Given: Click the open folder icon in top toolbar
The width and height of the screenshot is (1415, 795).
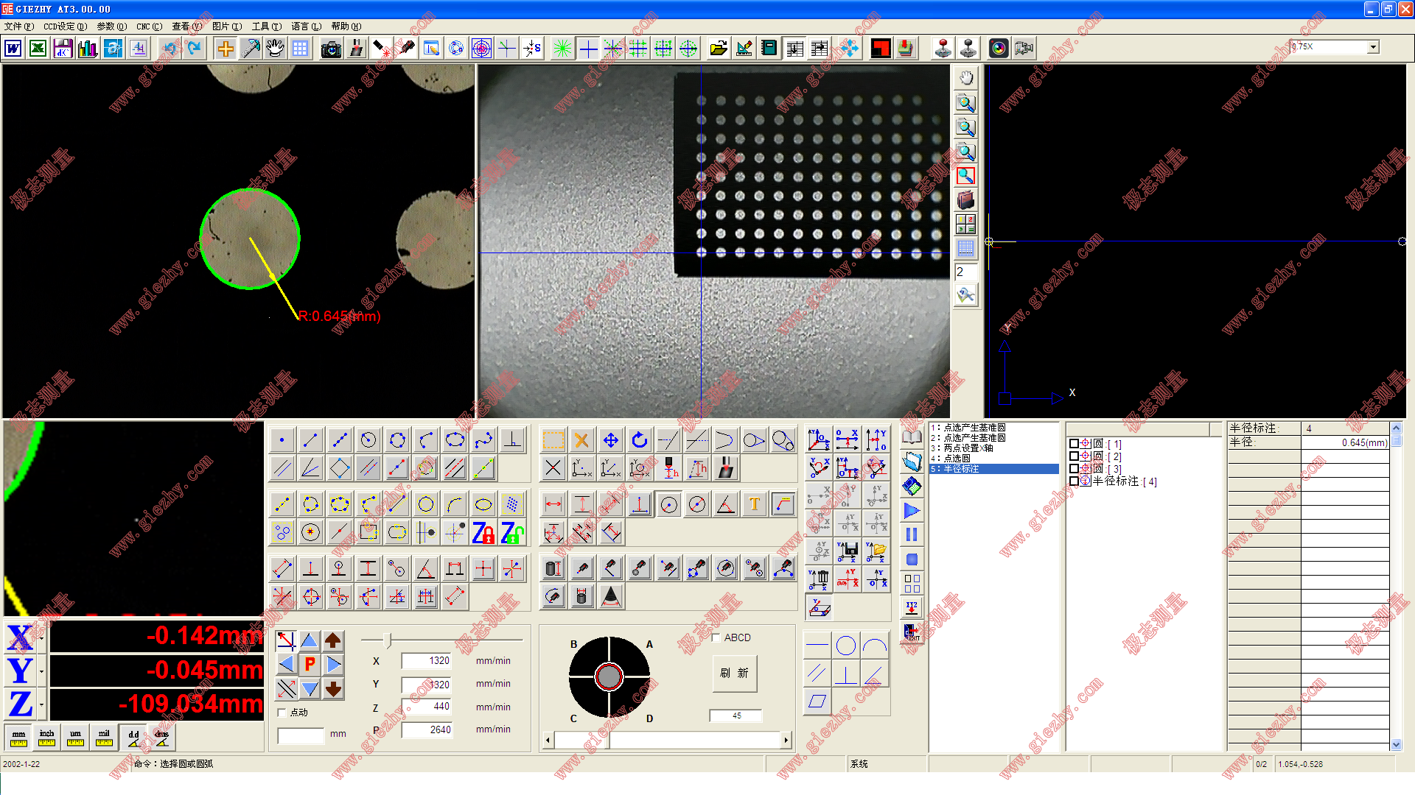Looking at the screenshot, I should tap(719, 49).
